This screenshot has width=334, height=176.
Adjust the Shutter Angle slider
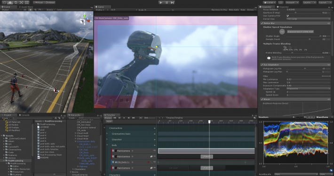click(304, 36)
